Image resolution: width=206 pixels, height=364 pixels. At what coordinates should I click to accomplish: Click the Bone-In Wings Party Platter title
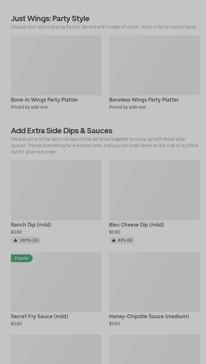coord(44,100)
